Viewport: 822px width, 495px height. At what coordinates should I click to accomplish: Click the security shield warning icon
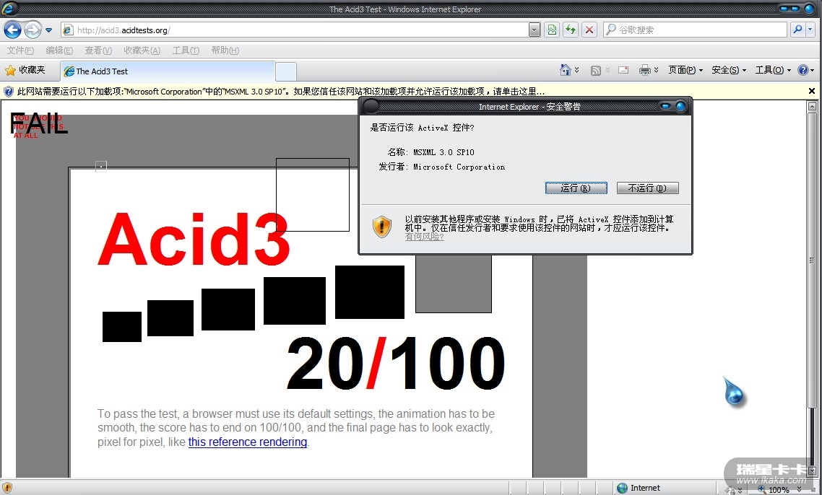(382, 227)
